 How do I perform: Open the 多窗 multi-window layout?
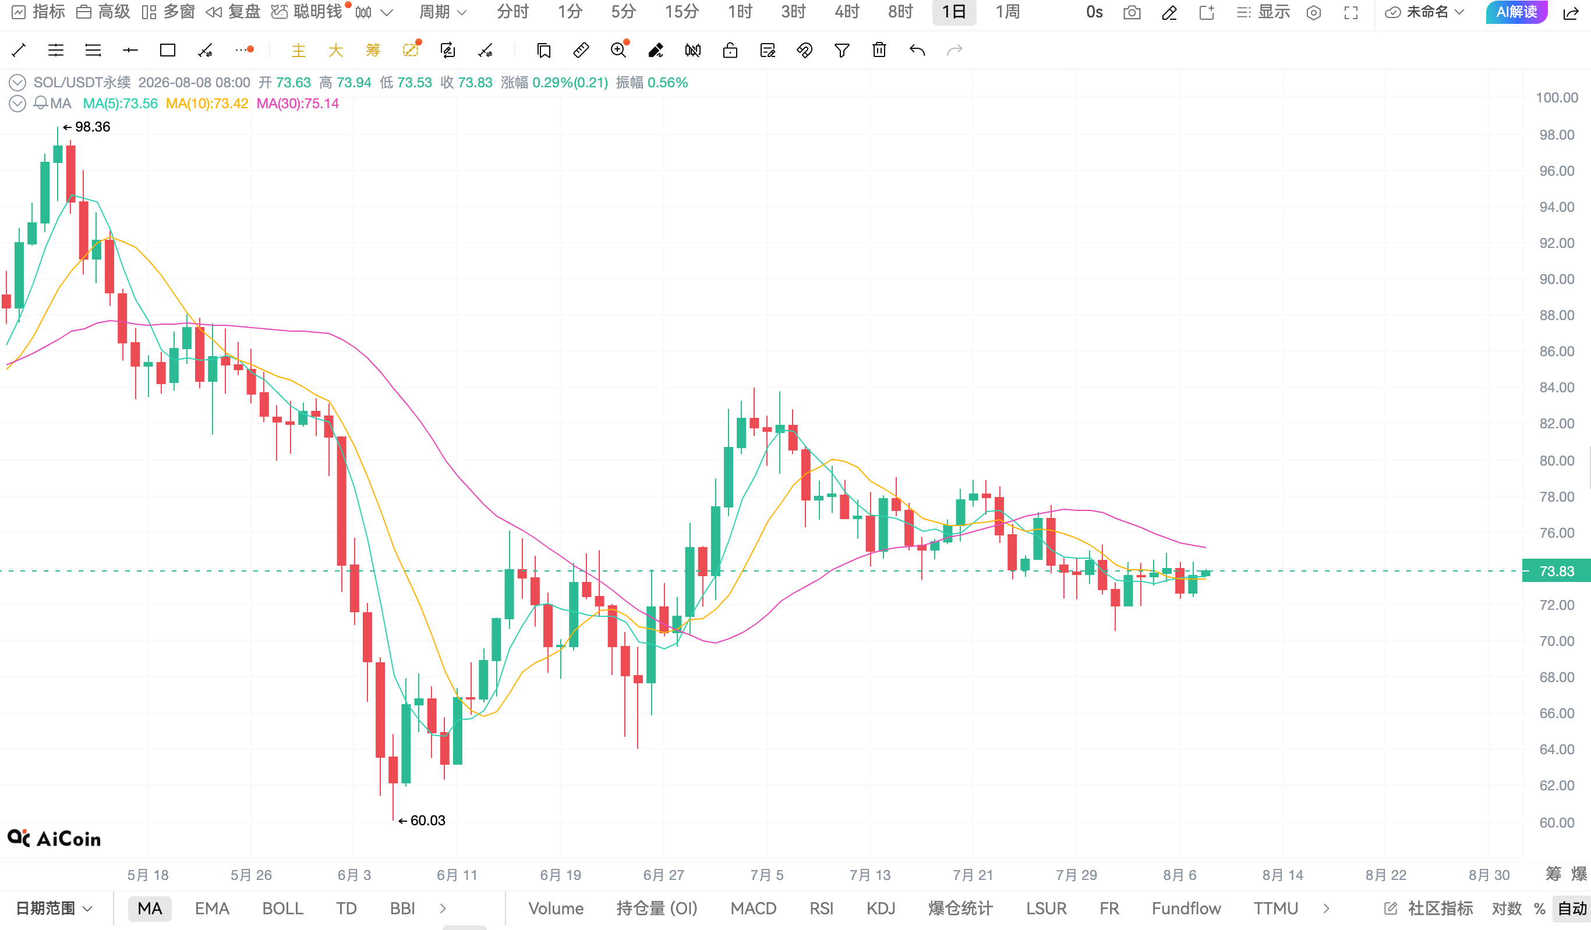click(x=168, y=13)
